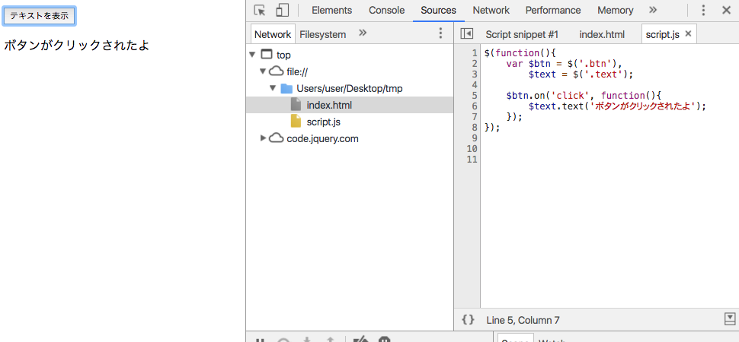Collapse the top frame tree node
This screenshot has width=739, height=342.
253,55
